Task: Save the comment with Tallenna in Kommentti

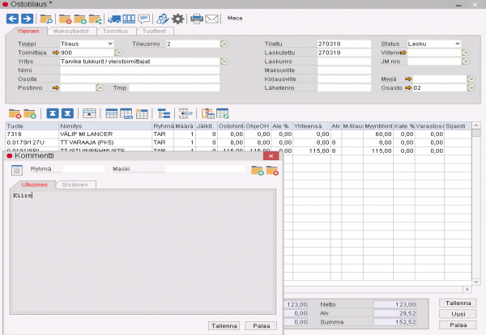Action: click(x=224, y=326)
